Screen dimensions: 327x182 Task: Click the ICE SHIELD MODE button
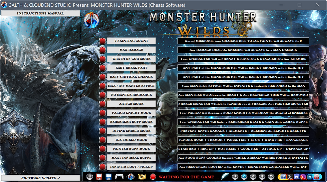131,140
